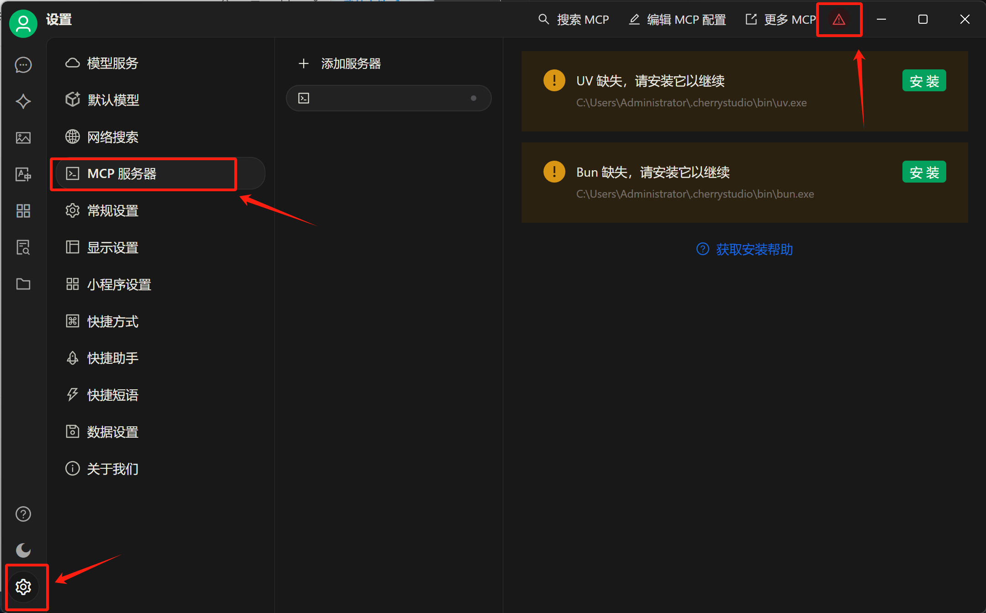Image resolution: width=986 pixels, height=613 pixels.
Task: Toggle dark theme moon icon
Action: point(23,550)
